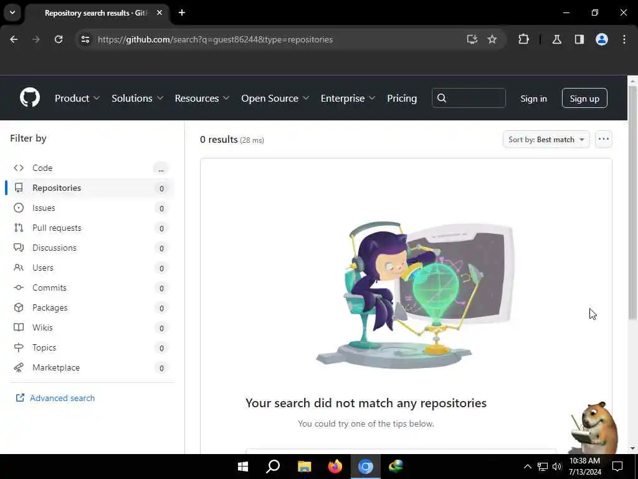
Task: Expand the Solutions menu
Action: pyautogui.click(x=137, y=98)
